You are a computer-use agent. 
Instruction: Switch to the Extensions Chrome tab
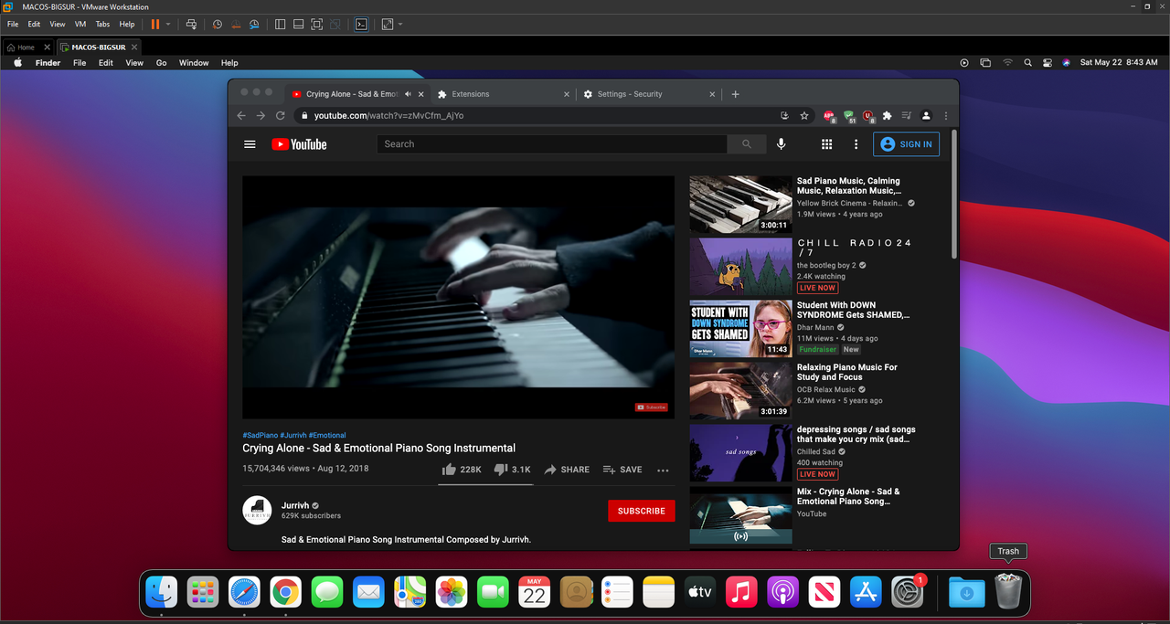click(x=503, y=94)
